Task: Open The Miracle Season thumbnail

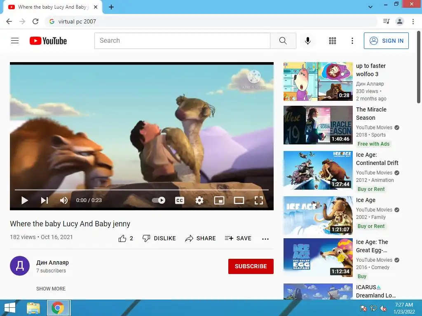Action: pos(318,125)
